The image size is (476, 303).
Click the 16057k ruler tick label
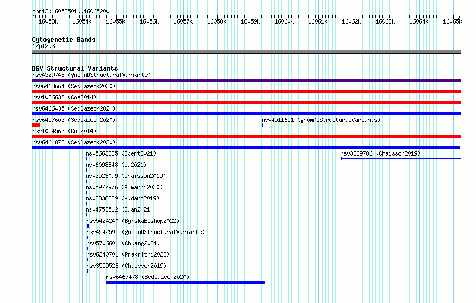coord(183,21)
